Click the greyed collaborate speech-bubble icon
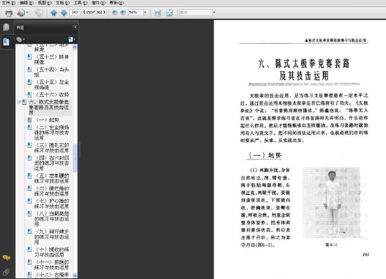 tap(39, 12)
